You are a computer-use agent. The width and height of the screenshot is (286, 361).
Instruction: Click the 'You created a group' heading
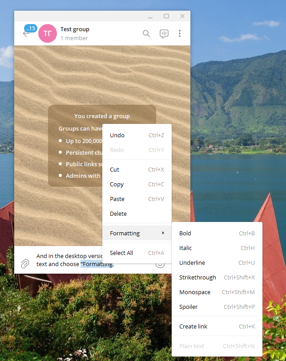coord(102,116)
